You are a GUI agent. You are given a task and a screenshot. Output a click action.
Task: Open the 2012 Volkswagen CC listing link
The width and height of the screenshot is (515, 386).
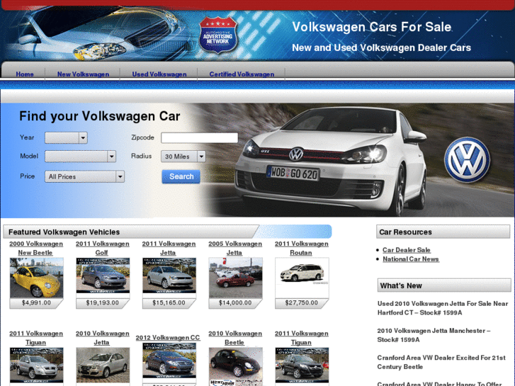167,338
